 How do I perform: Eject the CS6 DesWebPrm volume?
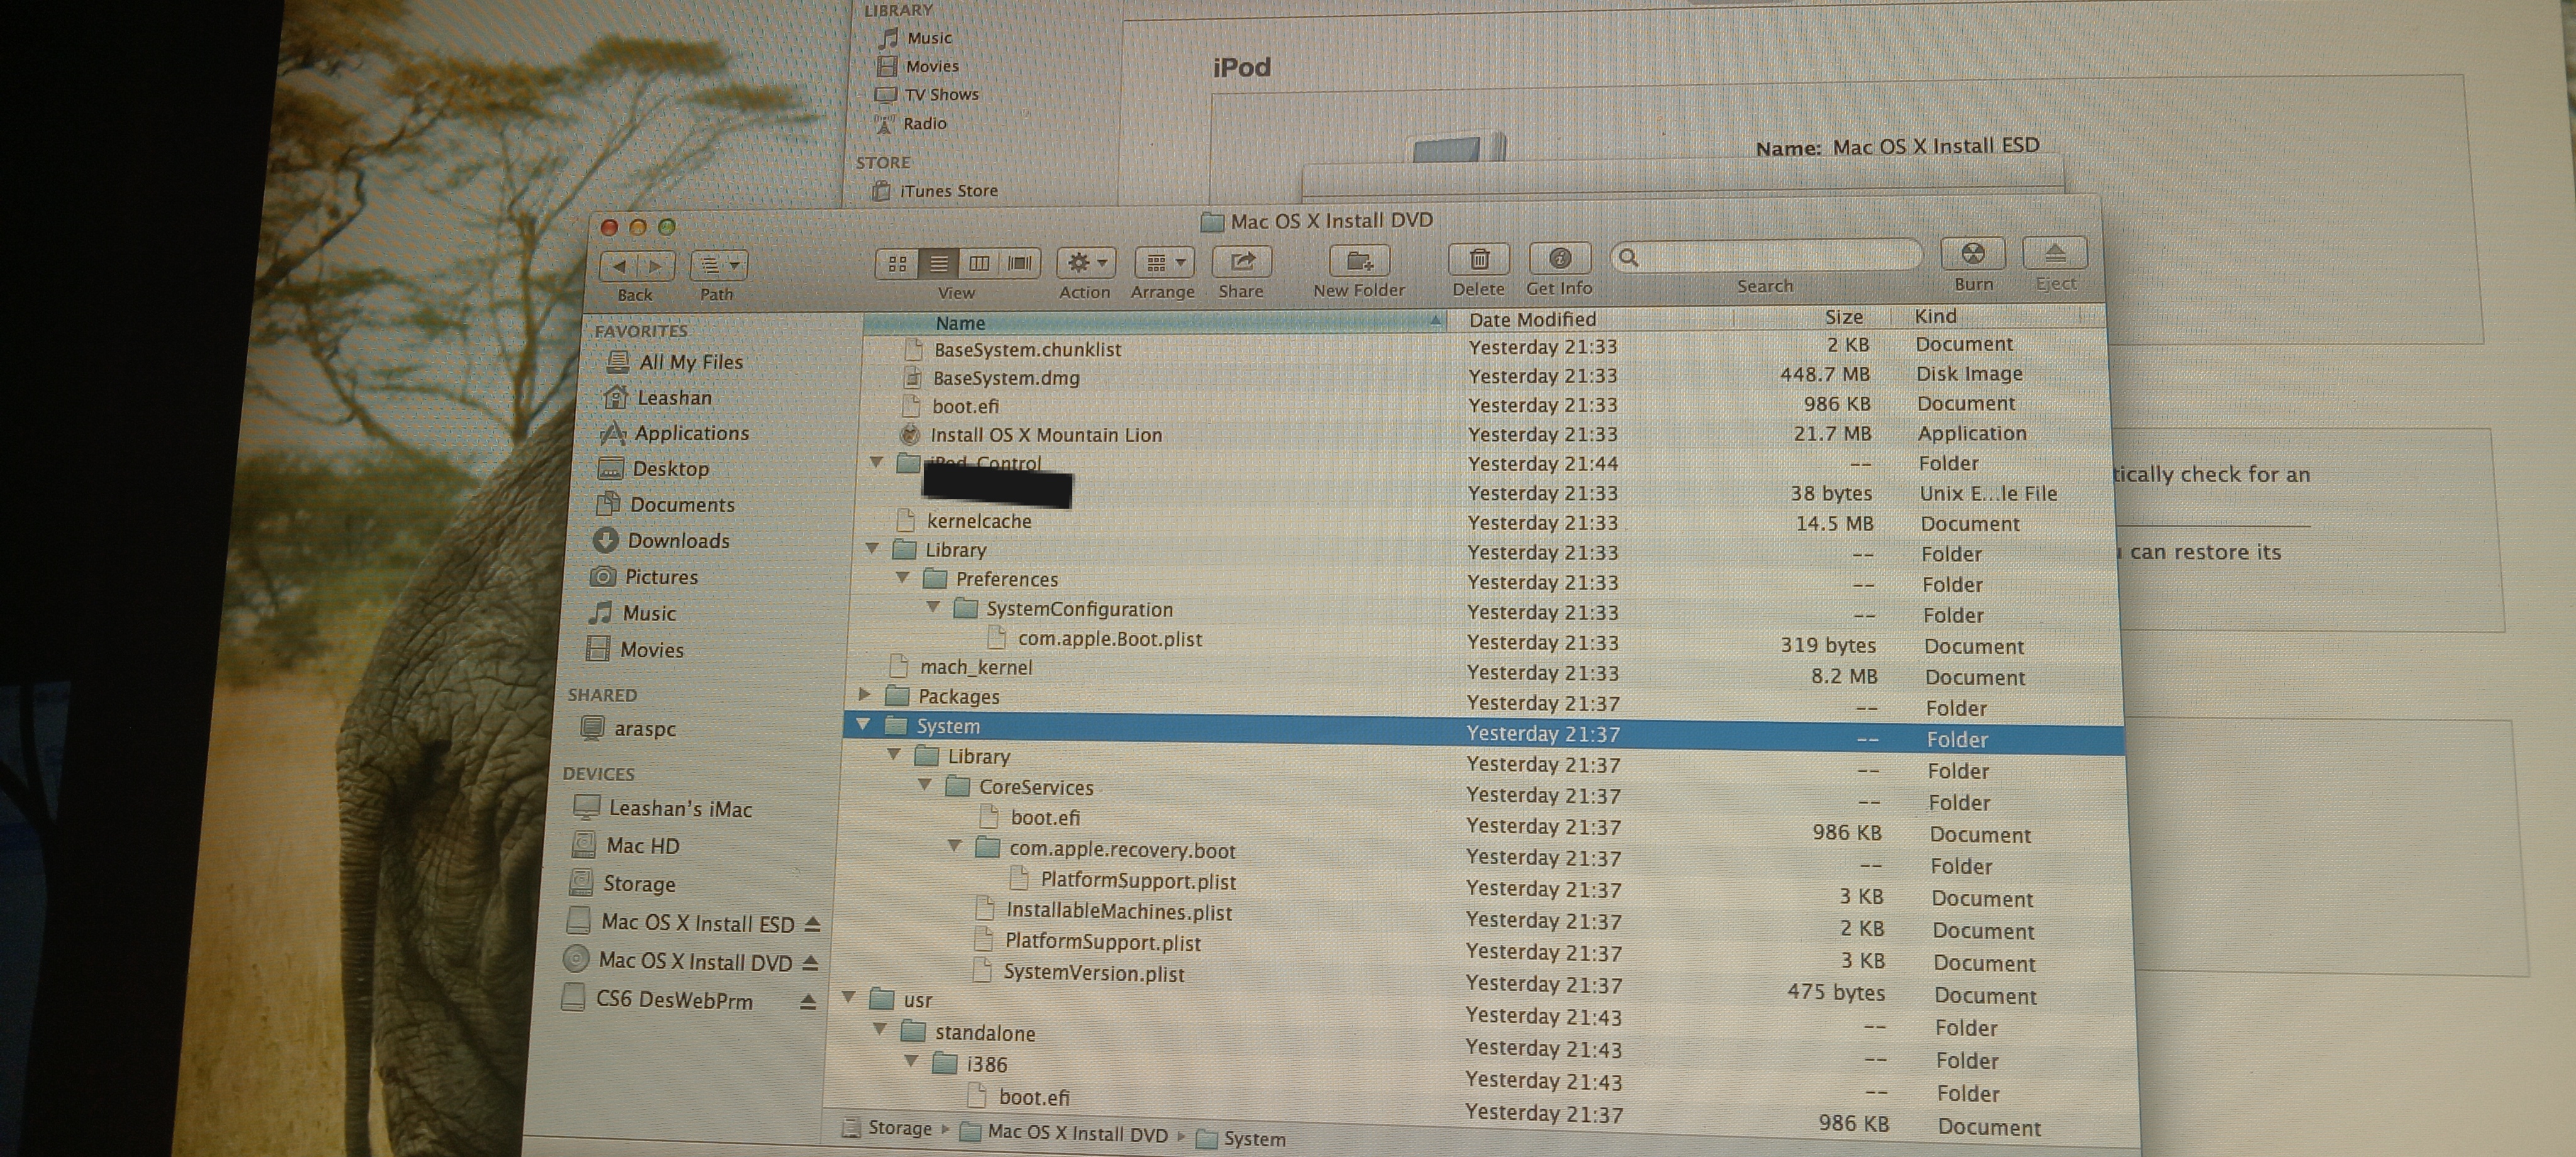(x=808, y=1001)
